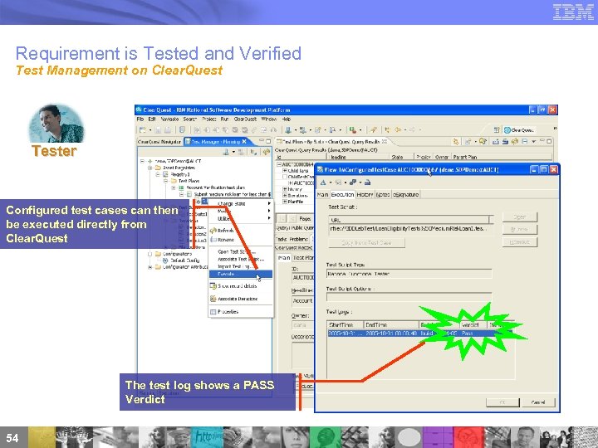Open the File menu in ClearQuest
Screen dimensions: 598x448
tap(140, 119)
